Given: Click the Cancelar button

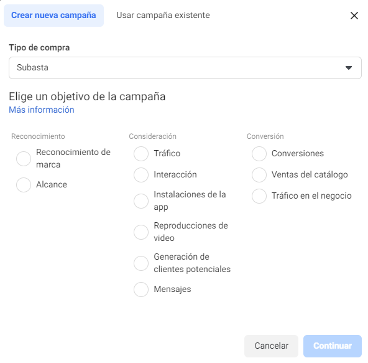Looking at the screenshot, I should 271,346.
